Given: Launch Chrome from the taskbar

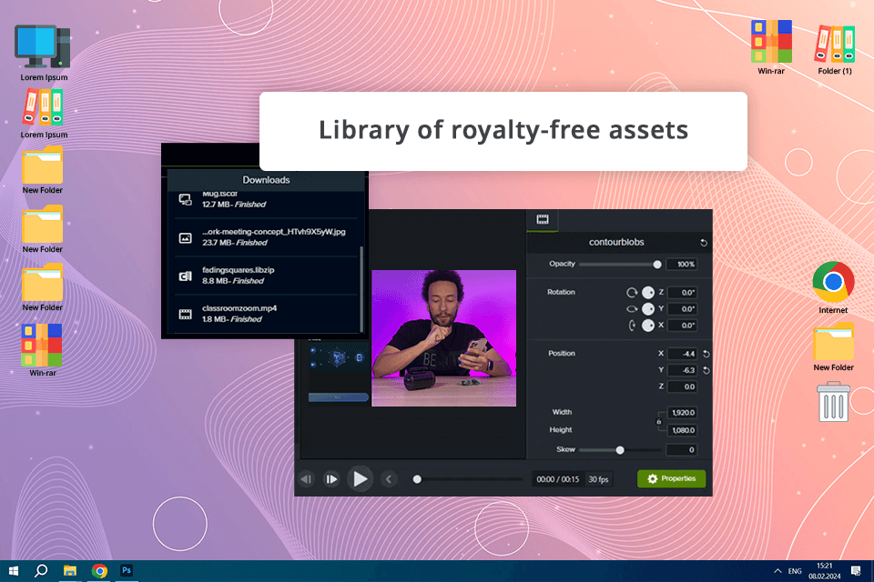Looking at the screenshot, I should click(99, 571).
